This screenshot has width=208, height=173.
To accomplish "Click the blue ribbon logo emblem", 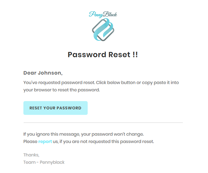I will coord(103,30).
